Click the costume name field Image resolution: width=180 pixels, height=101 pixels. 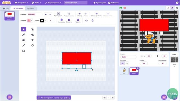point(35,14)
